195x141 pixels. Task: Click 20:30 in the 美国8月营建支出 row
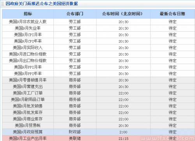coord(123,87)
